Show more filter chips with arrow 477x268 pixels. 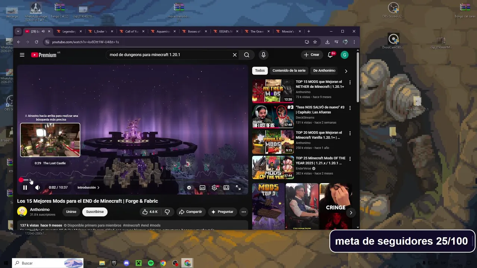(x=346, y=71)
